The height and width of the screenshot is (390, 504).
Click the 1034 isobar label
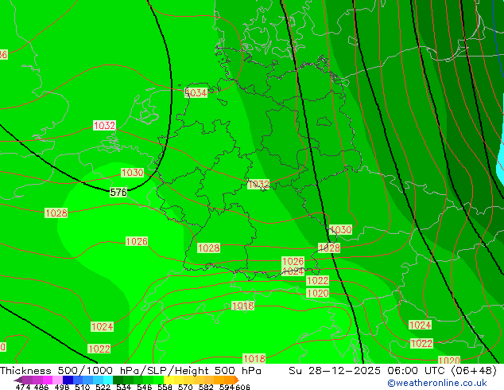(196, 92)
